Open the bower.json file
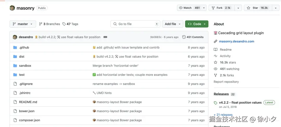 click(x=27, y=111)
